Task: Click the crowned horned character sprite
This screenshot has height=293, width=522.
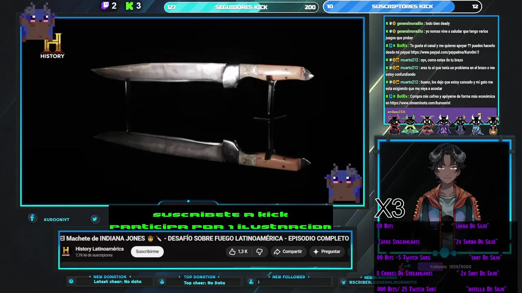Action: pos(476,124)
